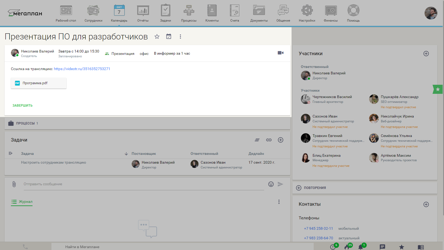The height and width of the screenshot is (250, 444).
Task: Send message with arrow icon
Action: click(x=280, y=184)
